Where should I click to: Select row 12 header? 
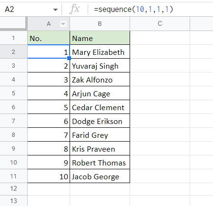[x=13, y=189]
